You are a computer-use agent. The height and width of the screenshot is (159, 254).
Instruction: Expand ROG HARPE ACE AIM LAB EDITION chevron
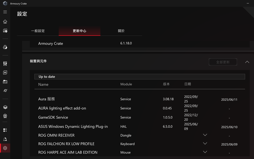coord(205,152)
